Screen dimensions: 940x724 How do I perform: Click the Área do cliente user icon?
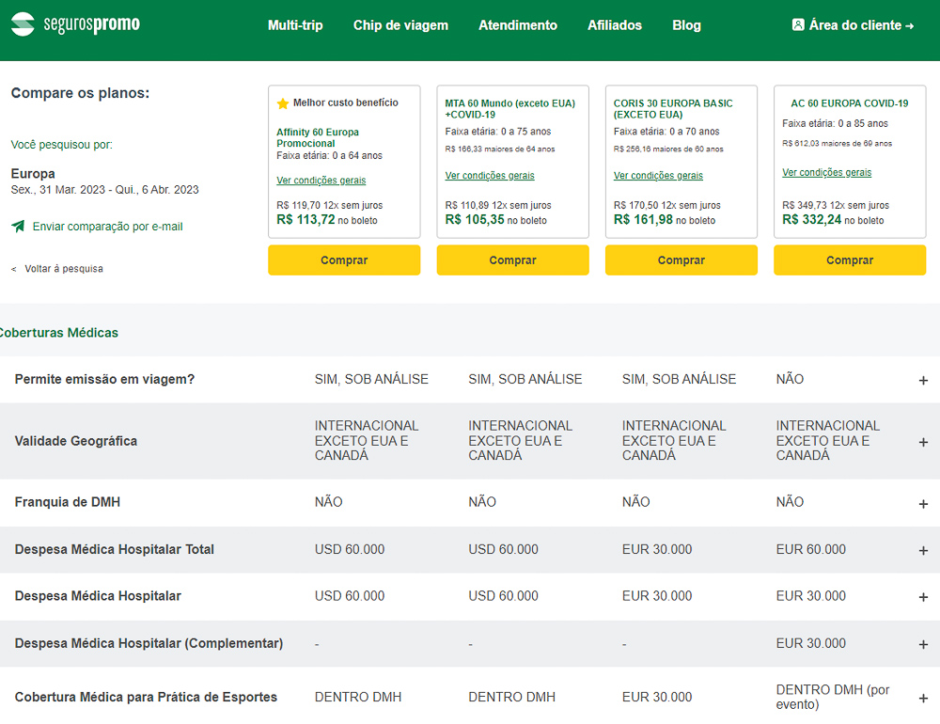point(798,25)
